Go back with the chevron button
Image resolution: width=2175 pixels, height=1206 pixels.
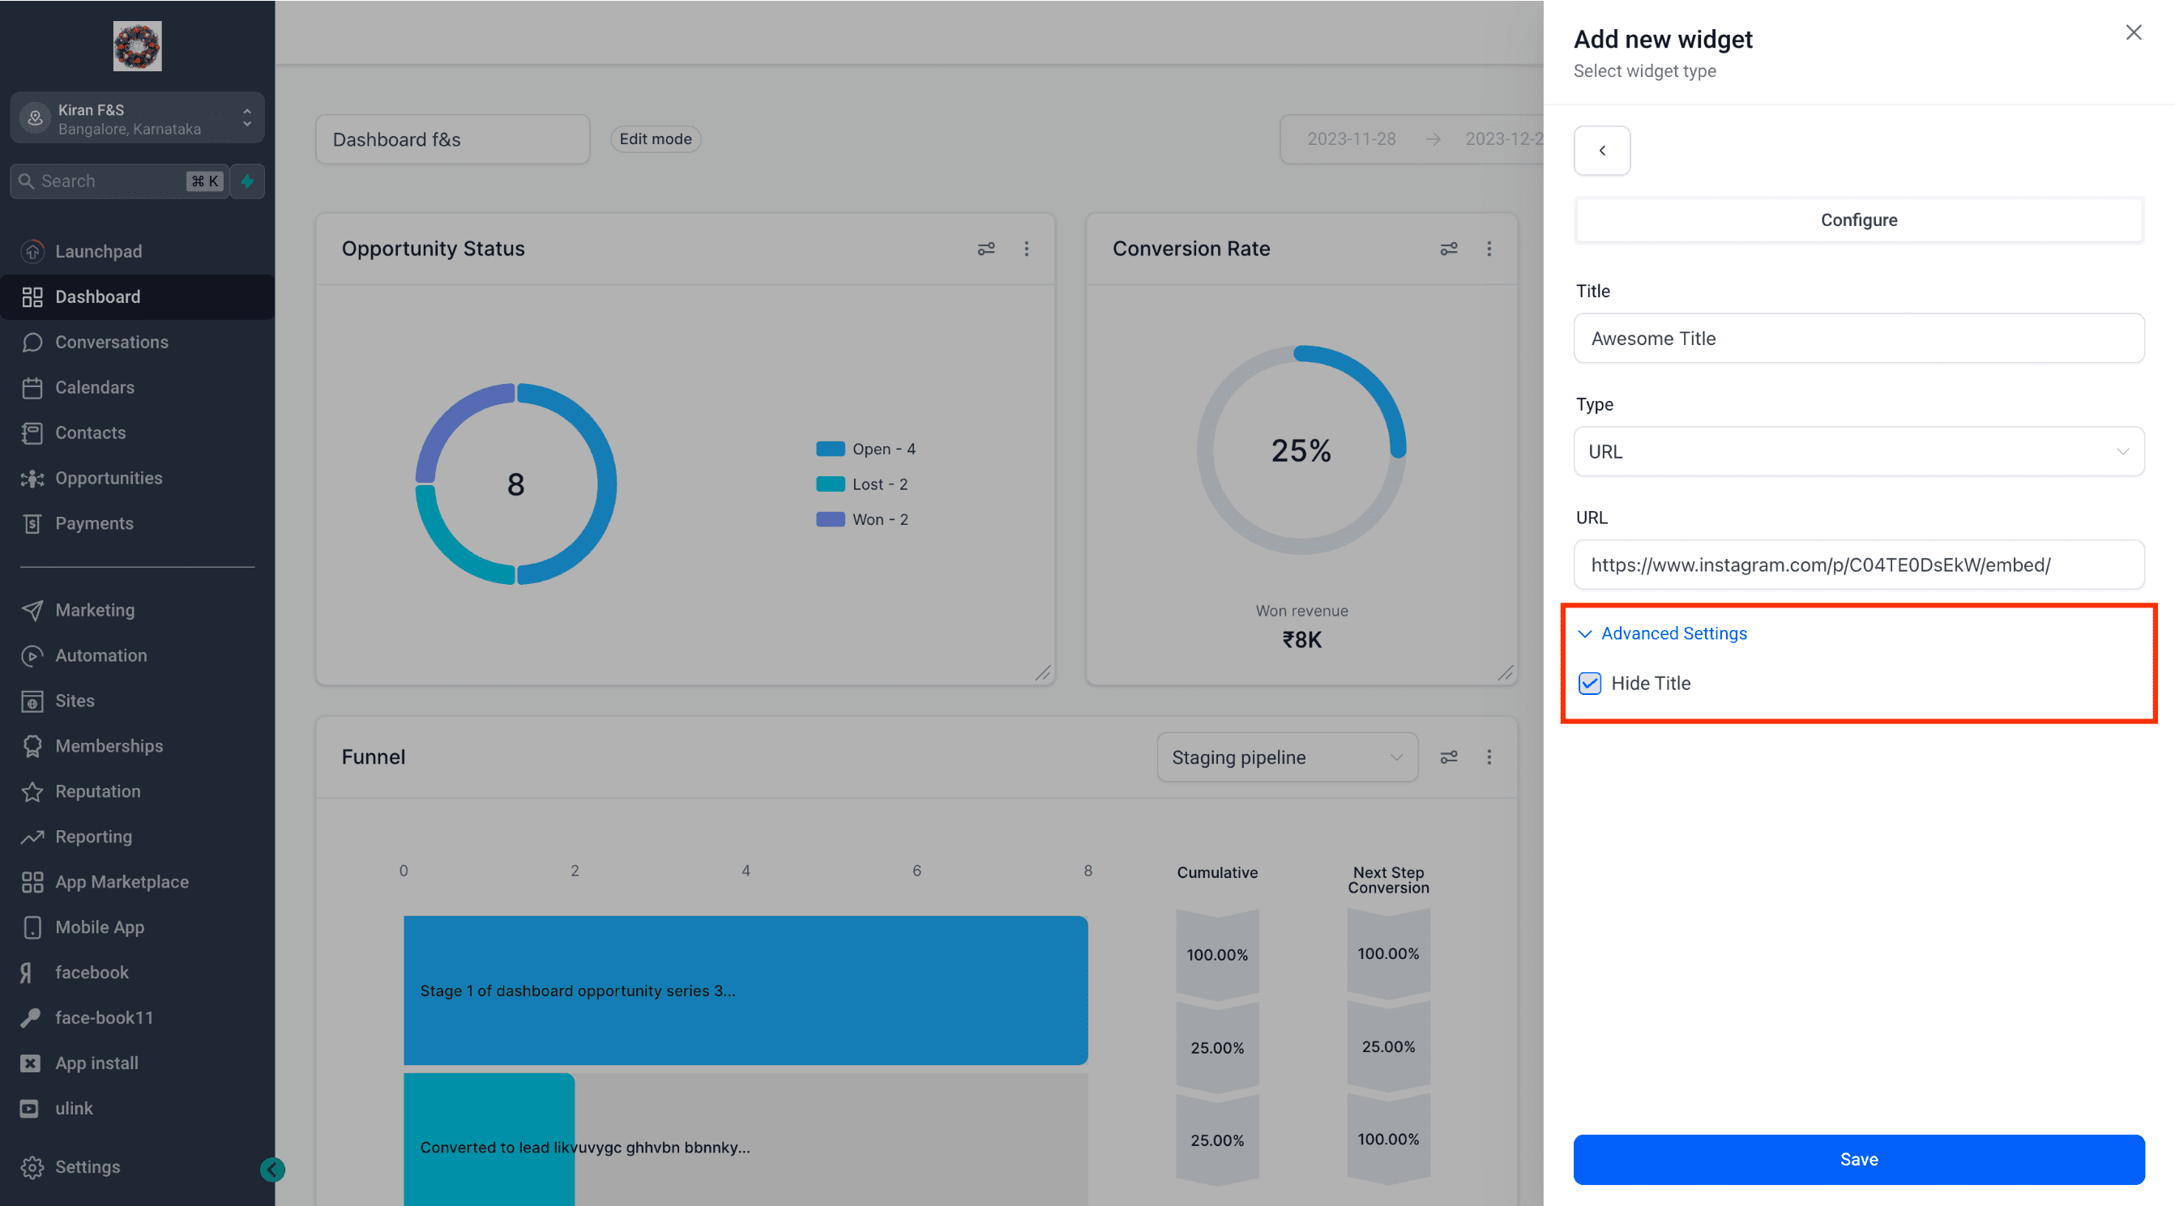point(1602,150)
